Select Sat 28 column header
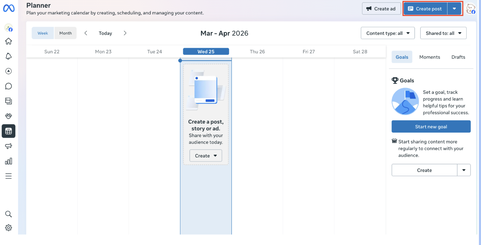Viewport: 481px width, 245px height. [x=360, y=52]
